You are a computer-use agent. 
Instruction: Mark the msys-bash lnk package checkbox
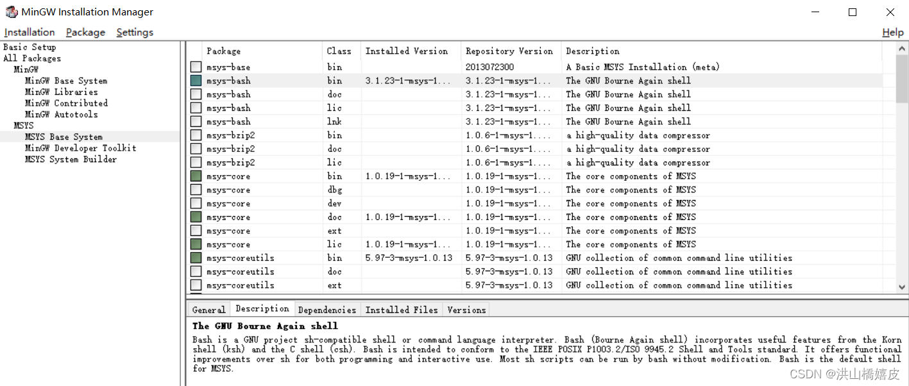pos(196,121)
